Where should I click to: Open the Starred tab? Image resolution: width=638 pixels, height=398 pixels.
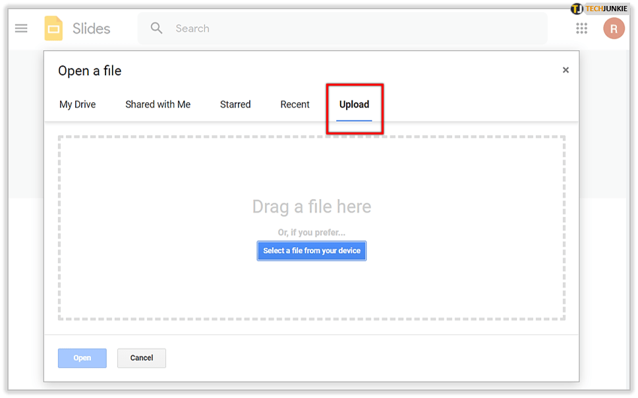tap(235, 105)
